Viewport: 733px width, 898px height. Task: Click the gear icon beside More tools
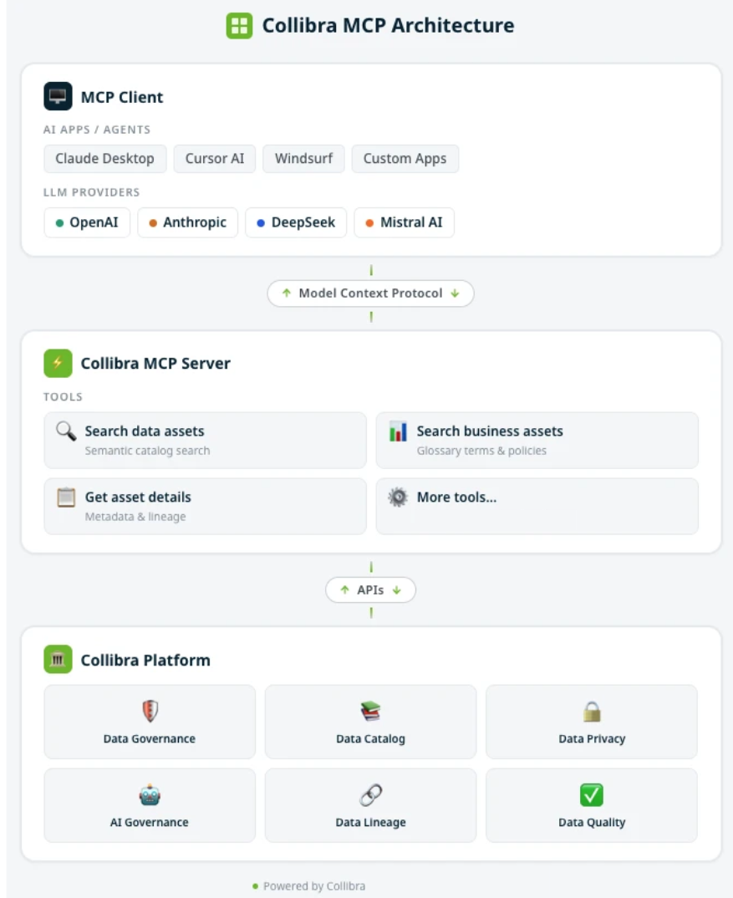click(398, 497)
